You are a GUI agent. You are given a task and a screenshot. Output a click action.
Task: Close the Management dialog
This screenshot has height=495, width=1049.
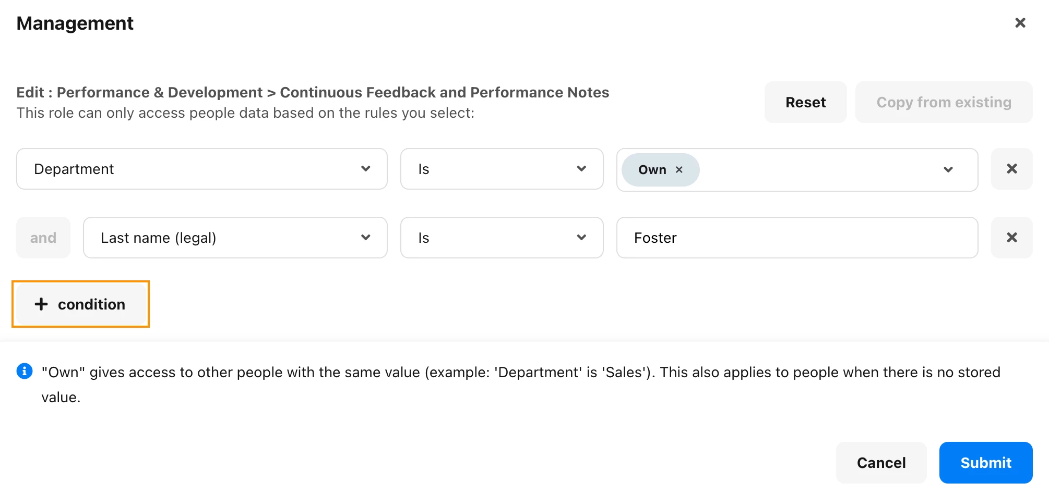coord(1020,23)
